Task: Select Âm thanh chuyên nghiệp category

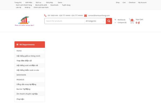Action: (x=30, y=94)
